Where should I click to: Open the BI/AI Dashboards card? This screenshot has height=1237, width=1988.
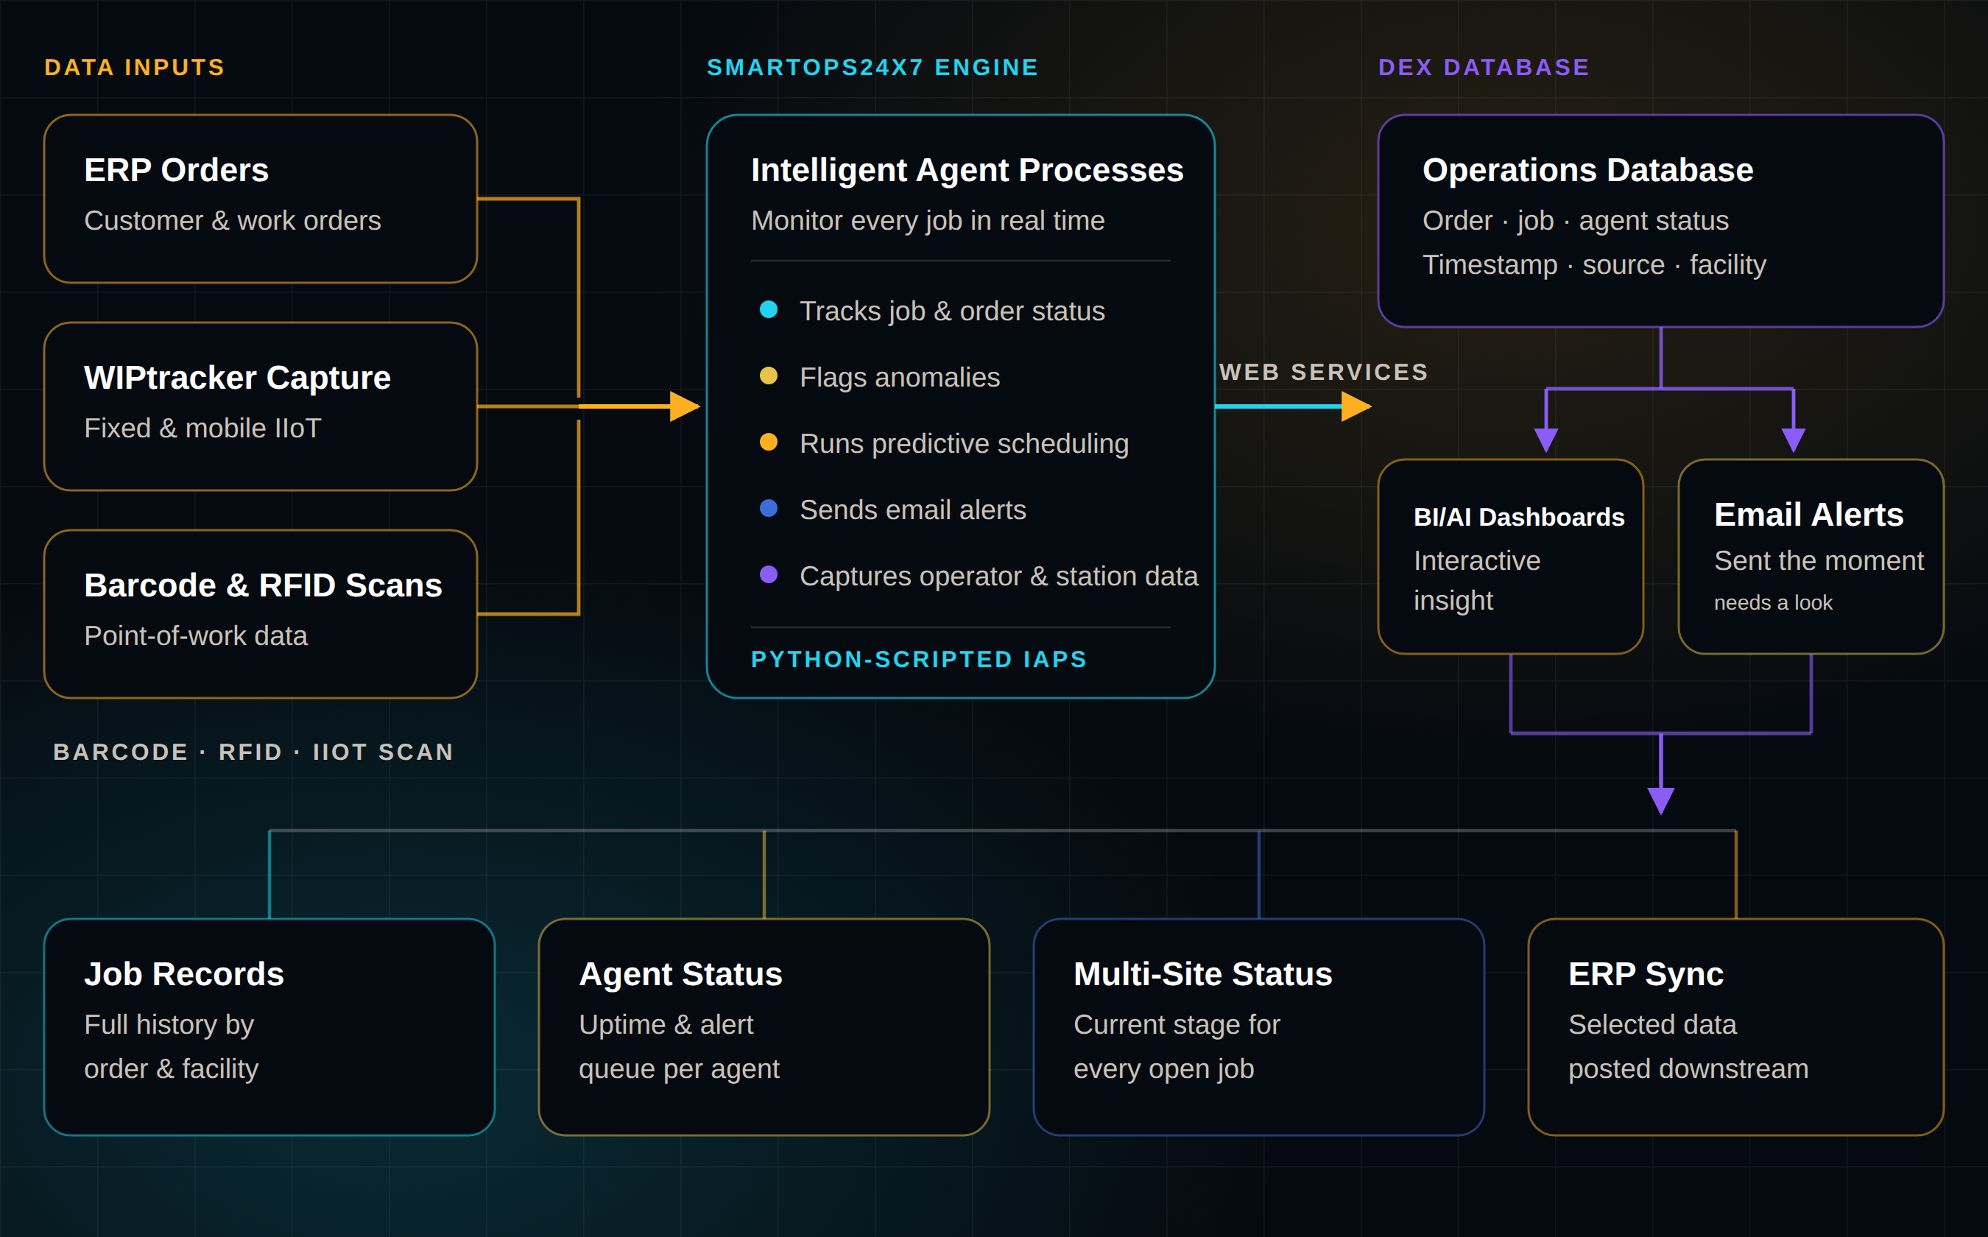[1511, 557]
